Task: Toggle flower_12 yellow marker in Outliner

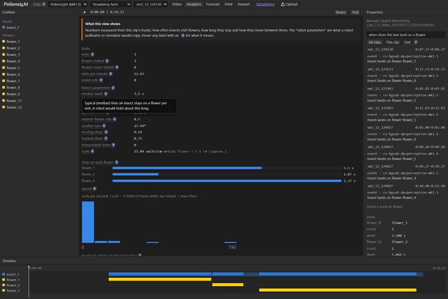Action: click(4, 107)
